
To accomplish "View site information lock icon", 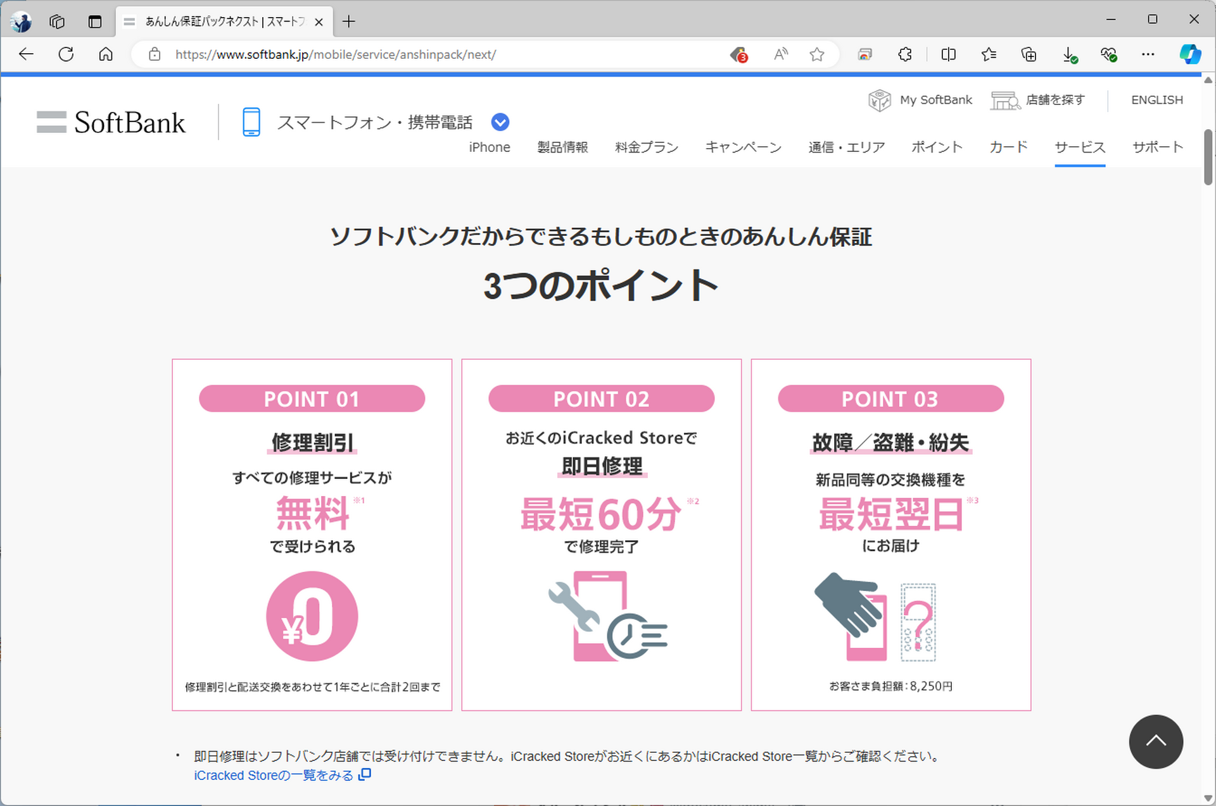I will click(x=155, y=54).
